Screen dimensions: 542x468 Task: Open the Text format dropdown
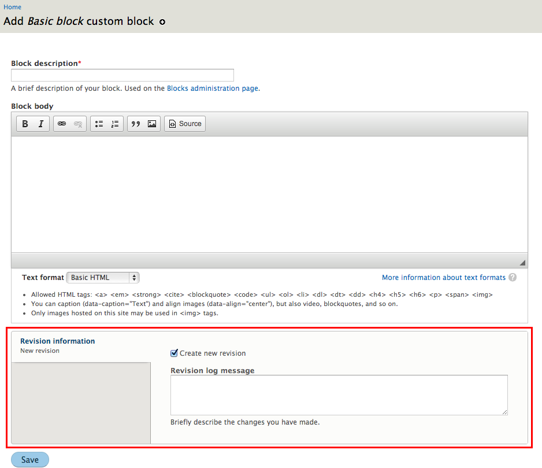point(103,278)
